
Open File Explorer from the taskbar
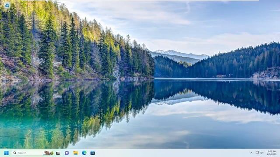point(76,153)
